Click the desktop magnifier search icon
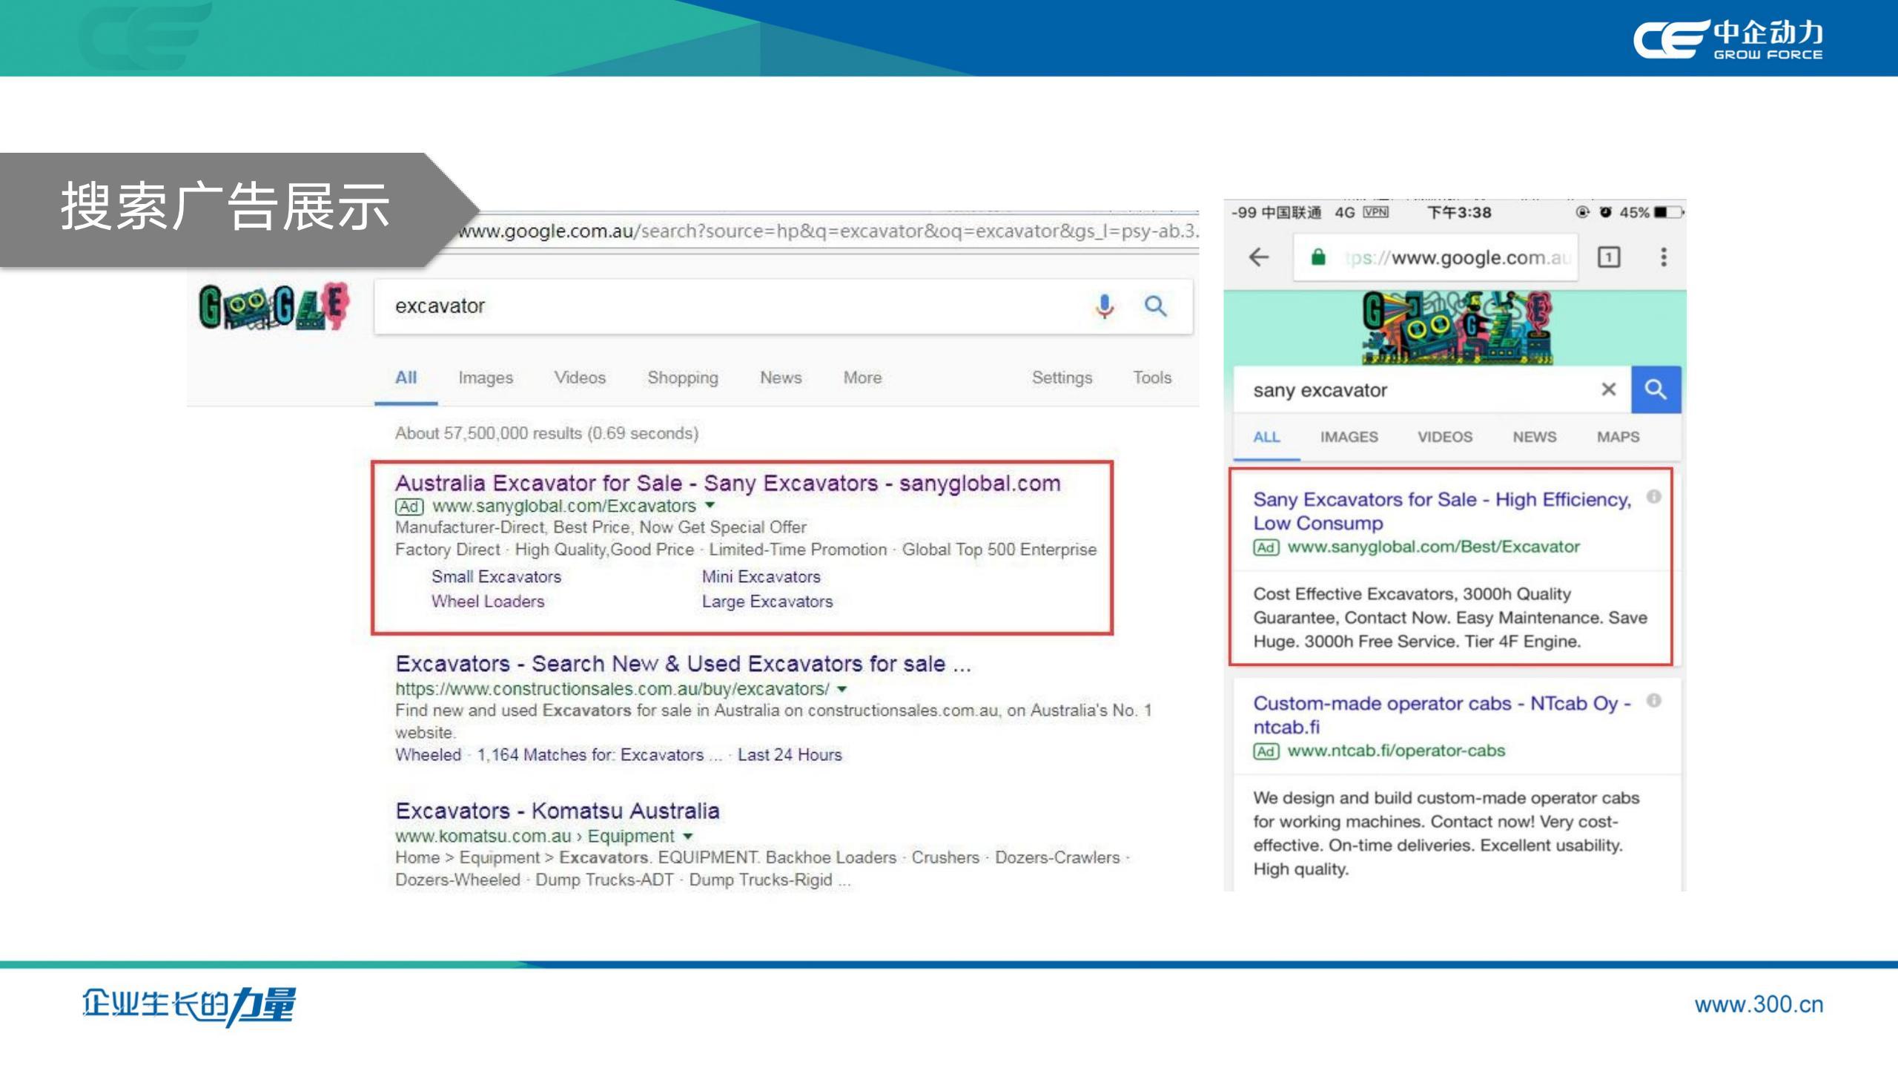Image resolution: width=1898 pixels, height=1068 pixels. click(1155, 306)
